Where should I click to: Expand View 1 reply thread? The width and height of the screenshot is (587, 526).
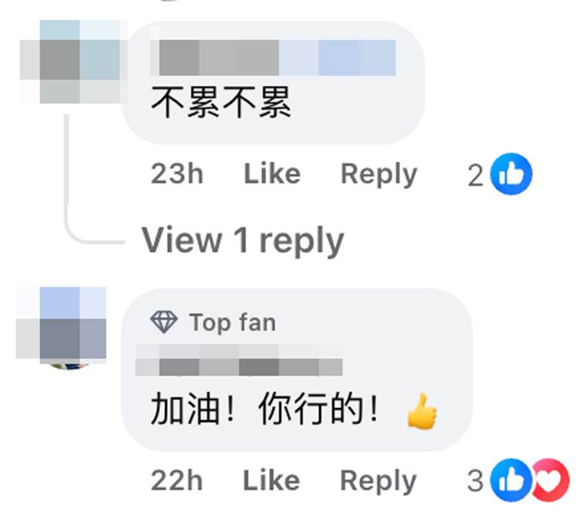click(x=243, y=241)
